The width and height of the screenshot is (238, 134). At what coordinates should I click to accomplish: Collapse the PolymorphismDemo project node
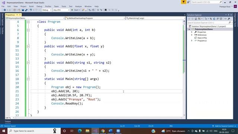[x=189, y=29]
